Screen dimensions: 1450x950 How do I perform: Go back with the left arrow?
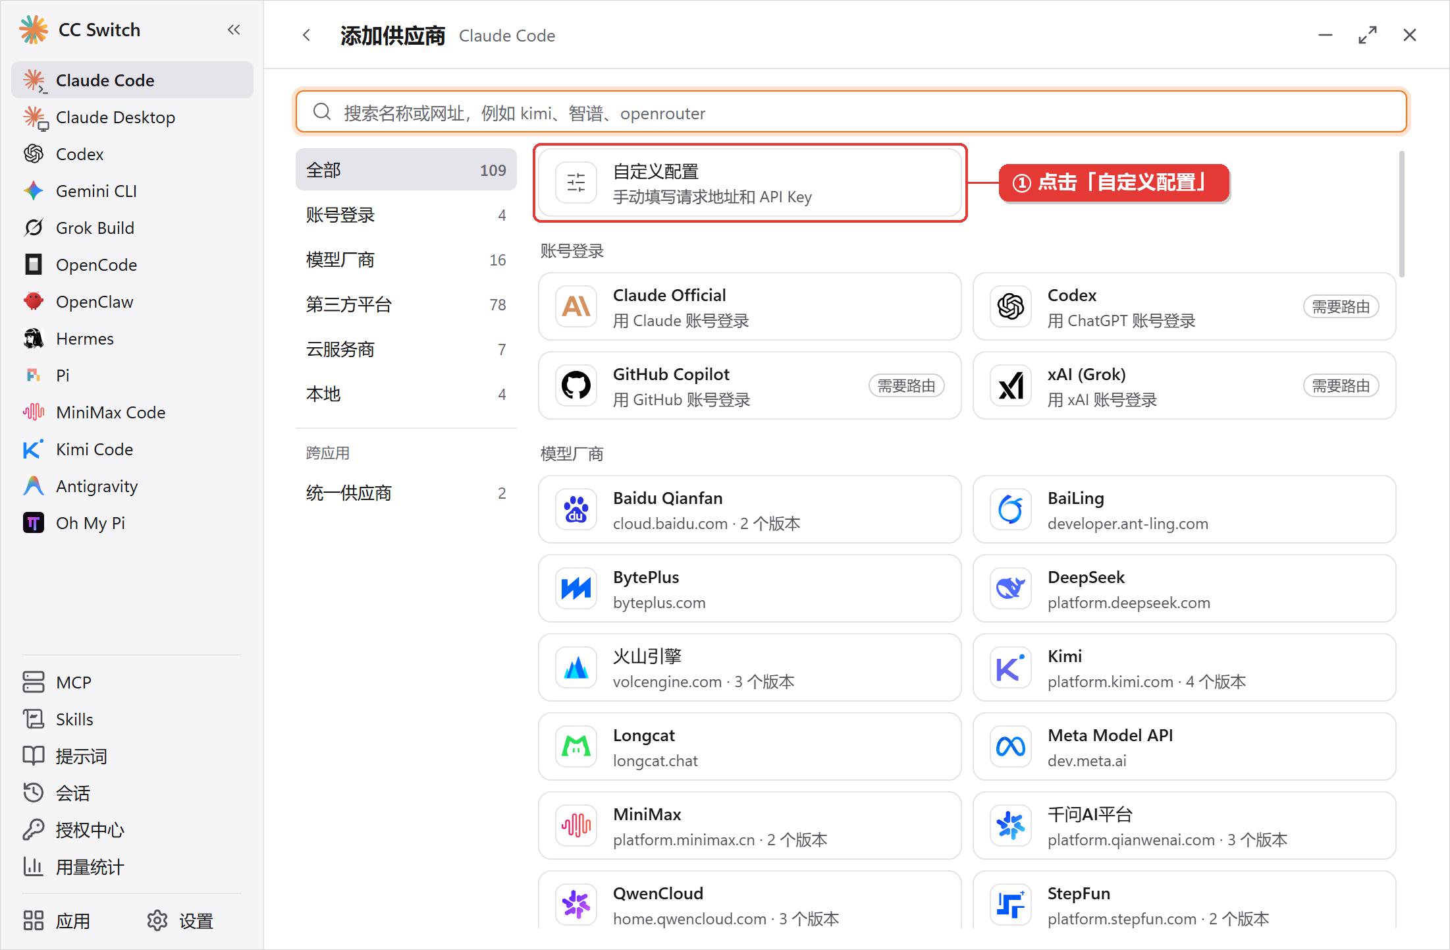tap(306, 35)
